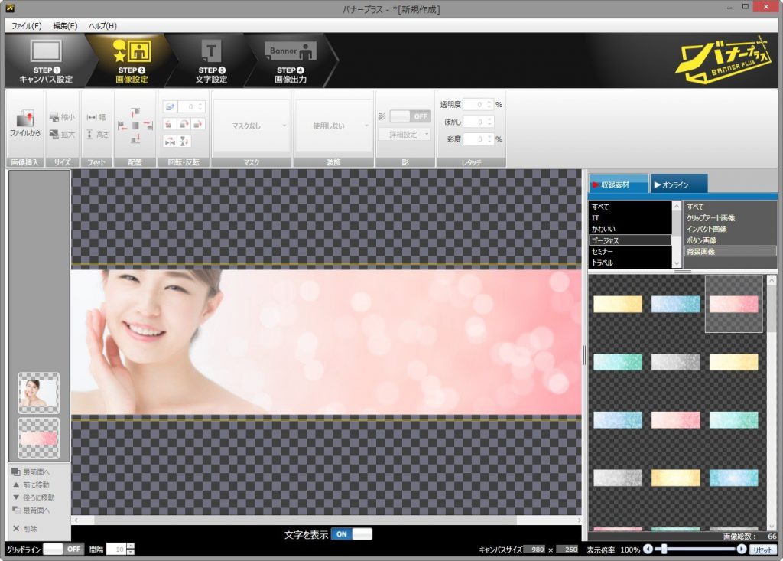Select クリップアート画像 image type
Screen dimensions: 783x561
pyautogui.click(x=730, y=217)
